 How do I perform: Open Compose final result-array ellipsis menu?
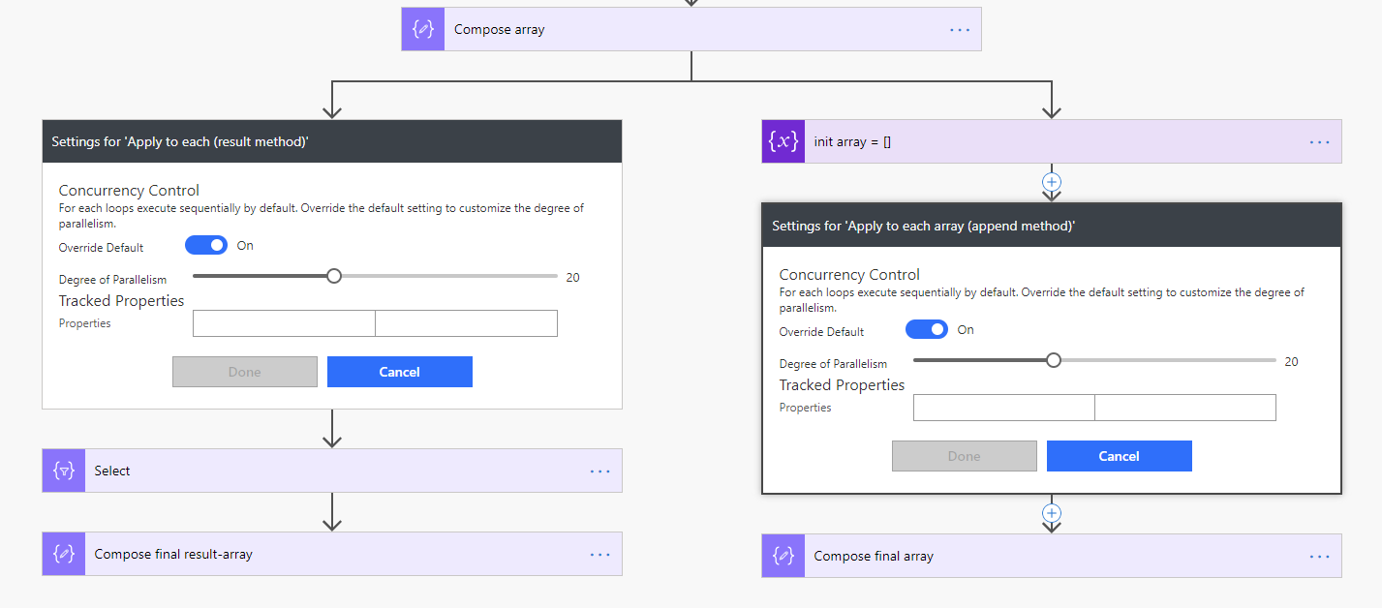click(x=599, y=555)
